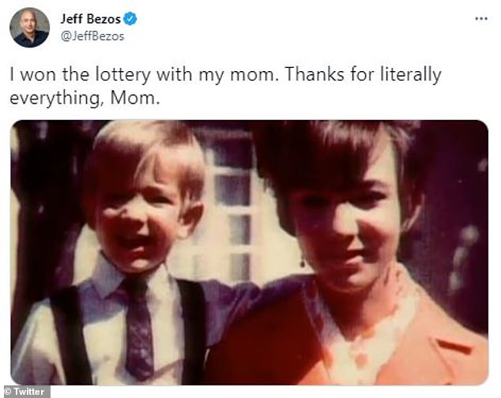Click the Jeff Bezos display name
This screenshot has width=501, height=398.
click(90, 19)
